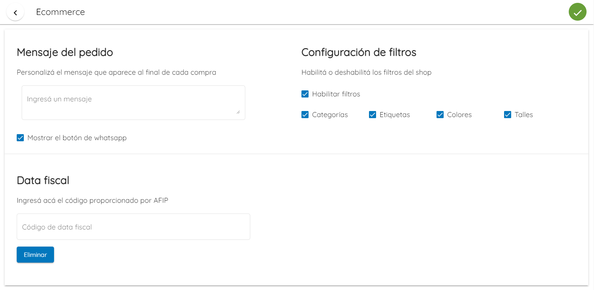The image size is (594, 290).
Task: Click the Data fiscal heading
Action: click(x=43, y=180)
